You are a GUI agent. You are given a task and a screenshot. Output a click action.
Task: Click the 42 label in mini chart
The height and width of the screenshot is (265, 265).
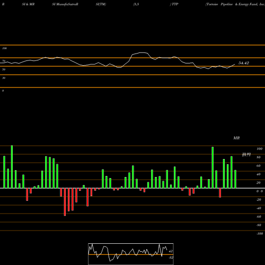171,251
